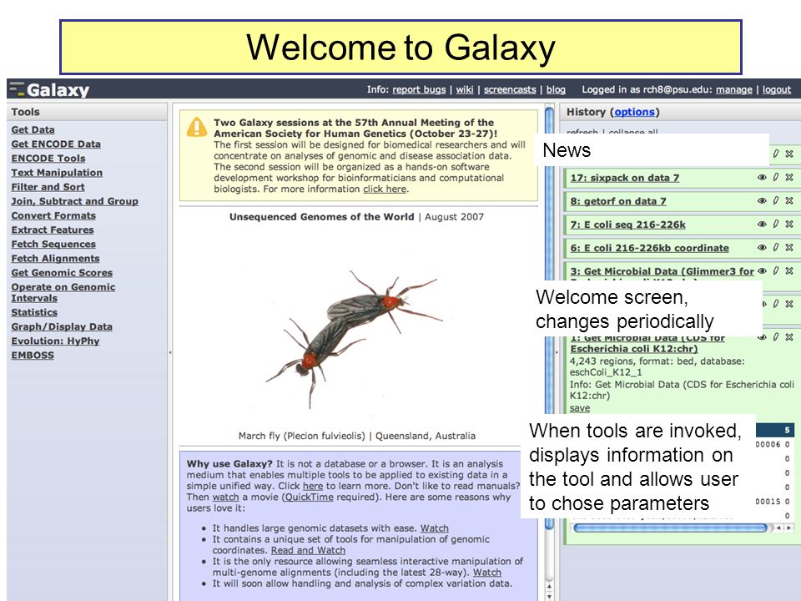801x601 pixels.
Task: Follow 'click here' link in news announcement
Action: pos(385,189)
